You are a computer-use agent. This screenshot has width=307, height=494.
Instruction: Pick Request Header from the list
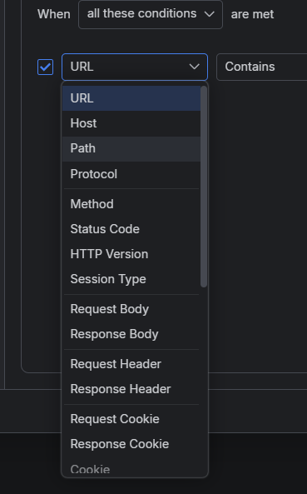point(131,364)
